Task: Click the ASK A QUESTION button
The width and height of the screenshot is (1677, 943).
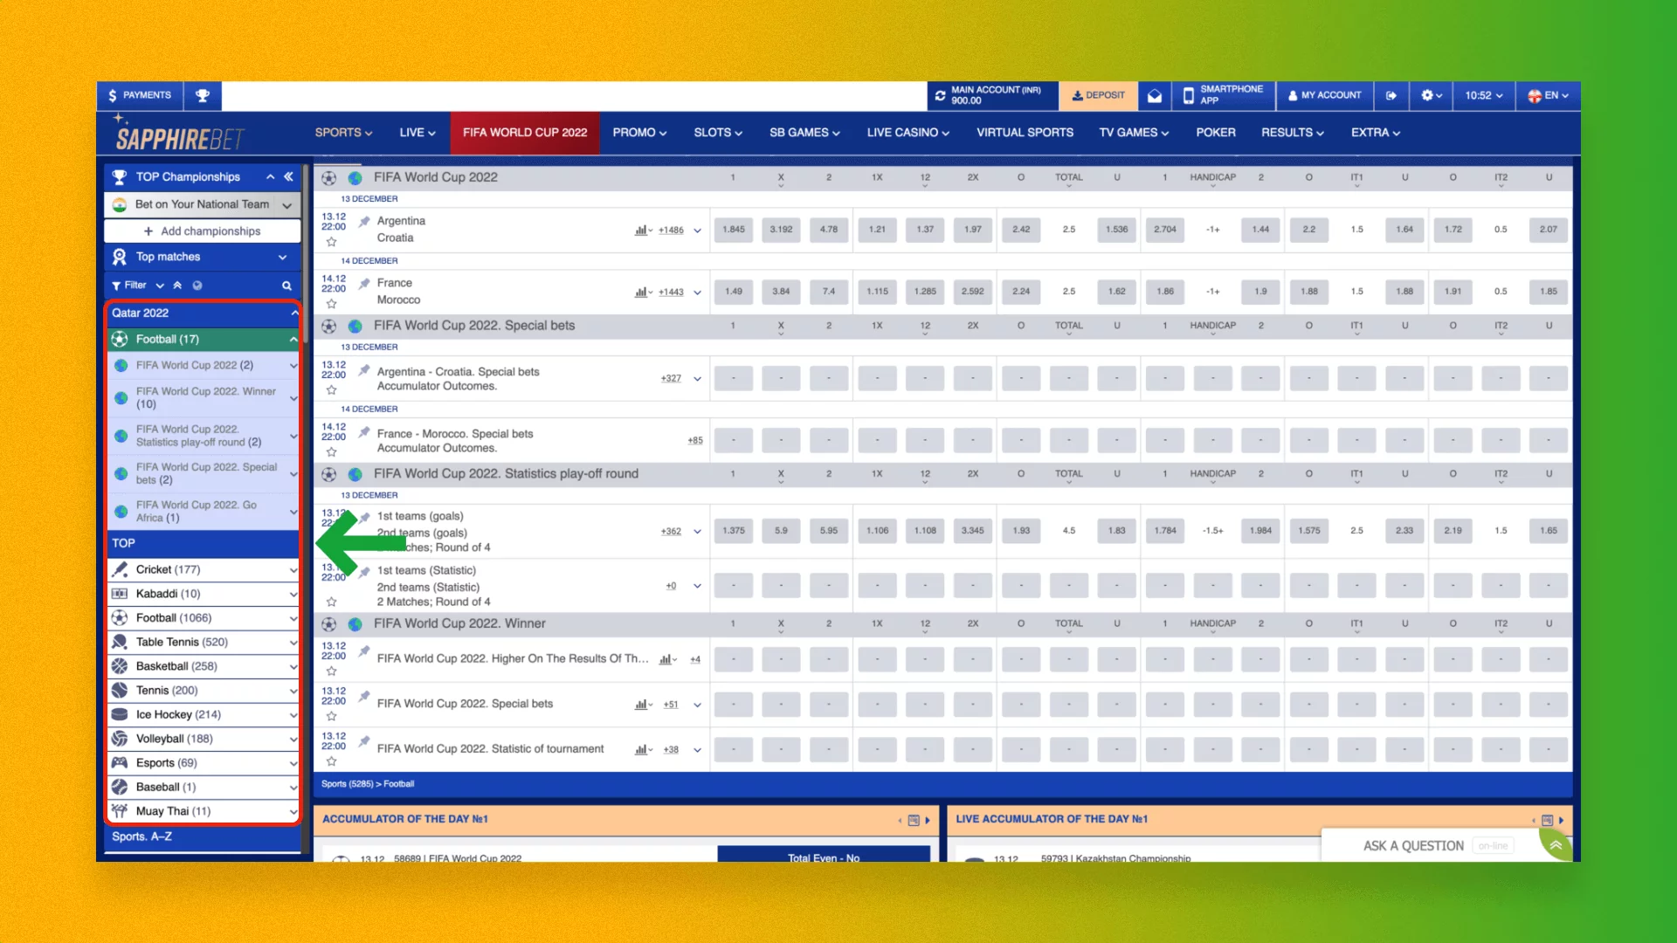Action: [x=1413, y=845]
